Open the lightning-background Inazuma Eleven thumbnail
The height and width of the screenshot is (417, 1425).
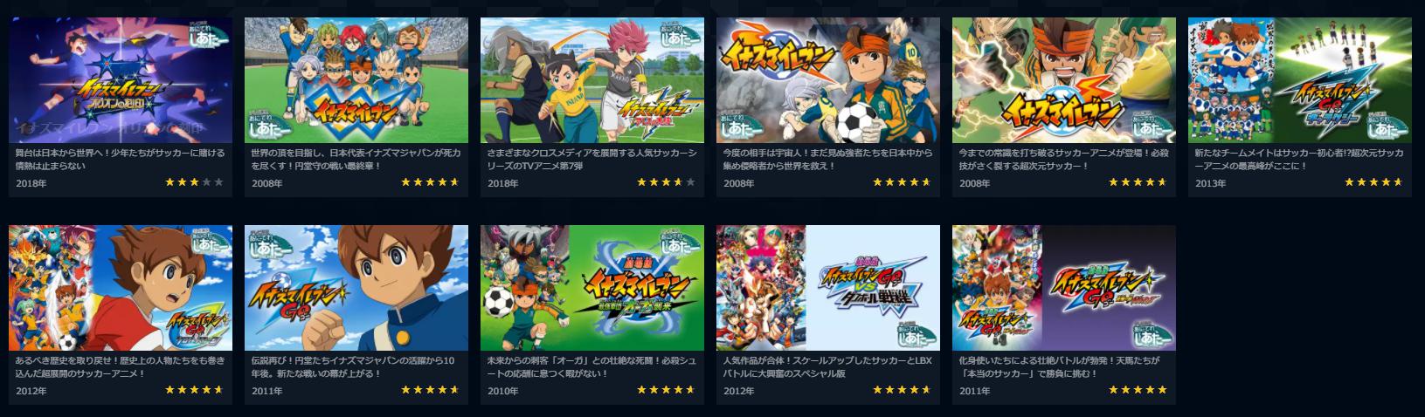coord(1064,80)
